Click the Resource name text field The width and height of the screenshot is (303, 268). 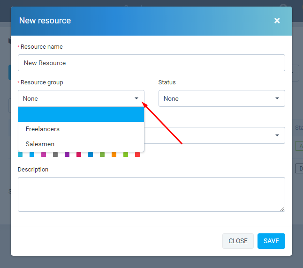coord(151,63)
